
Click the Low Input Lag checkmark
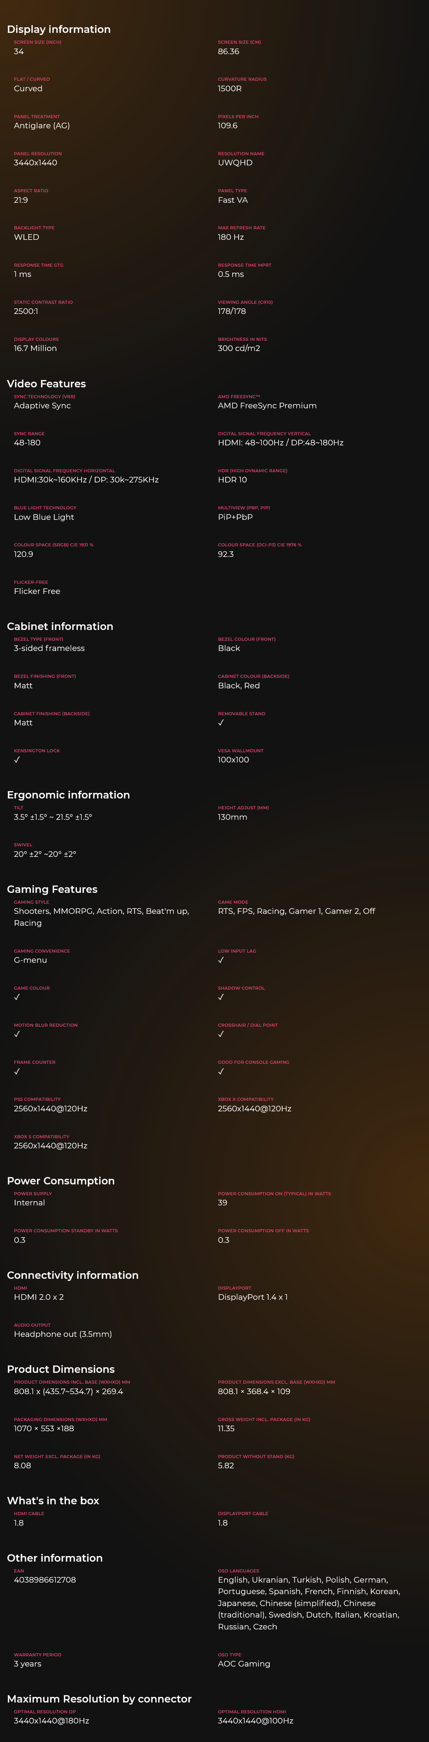(221, 960)
